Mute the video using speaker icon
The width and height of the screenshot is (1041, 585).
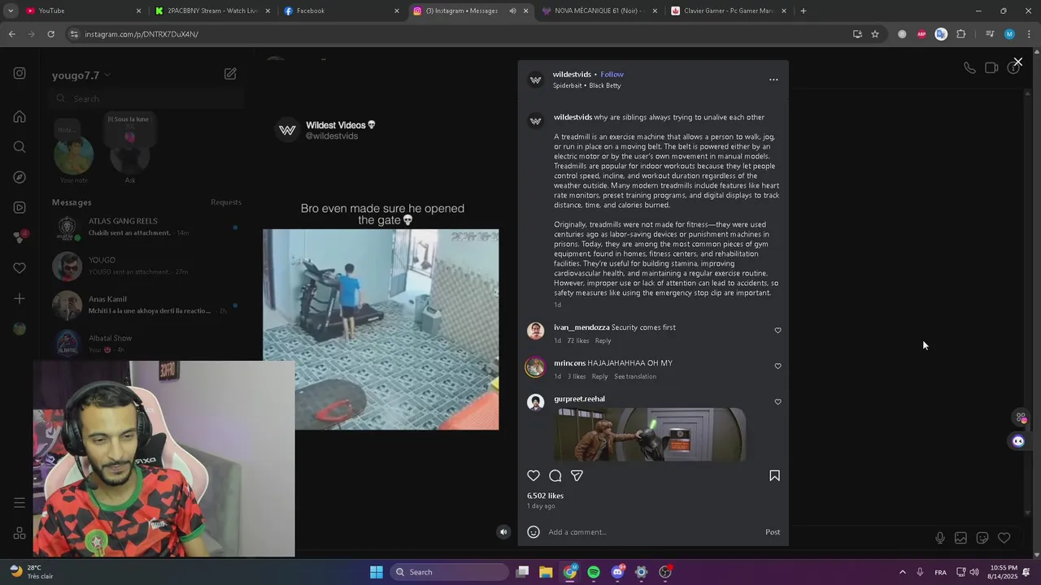503,532
